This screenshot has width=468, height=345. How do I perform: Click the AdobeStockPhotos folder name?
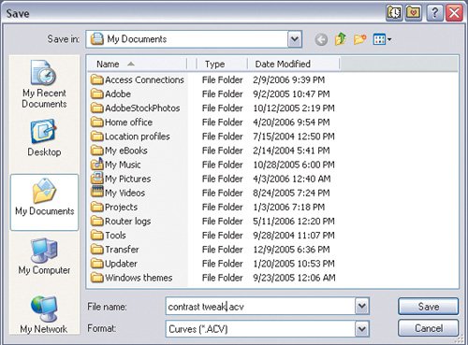point(142,108)
